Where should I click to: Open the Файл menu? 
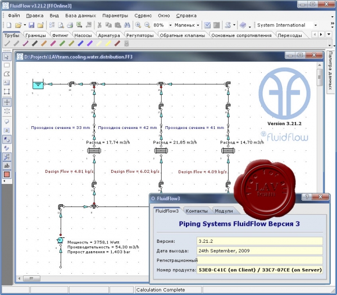coord(14,16)
